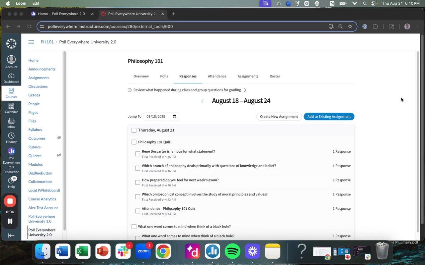Open the 1Password extension

pyautogui.click(x=365, y=26)
